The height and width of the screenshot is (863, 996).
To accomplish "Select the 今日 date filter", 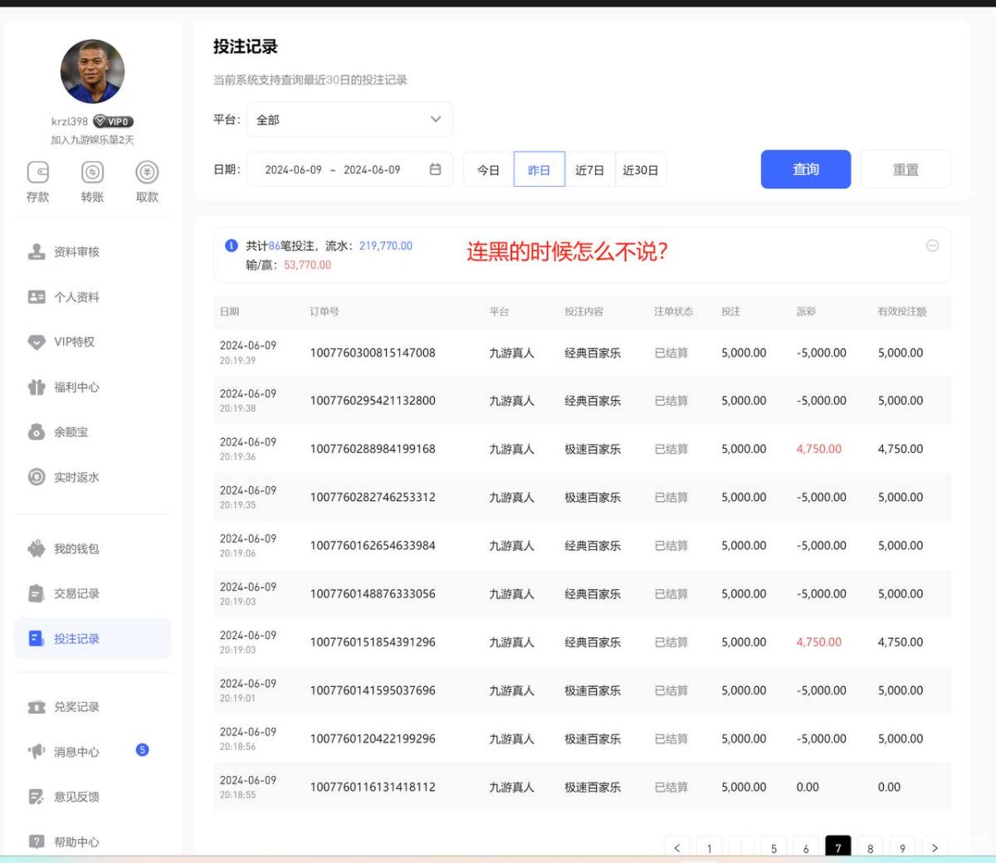I will [488, 170].
